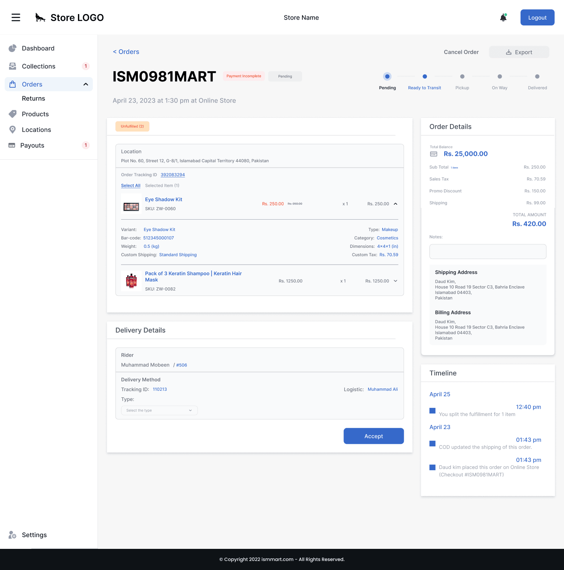Click Cancel Order
Screen dimensions: 564x570
pos(461,52)
